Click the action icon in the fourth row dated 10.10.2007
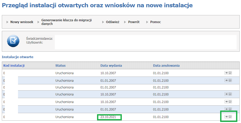This screenshot has width=241, height=123. (x=228, y=94)
